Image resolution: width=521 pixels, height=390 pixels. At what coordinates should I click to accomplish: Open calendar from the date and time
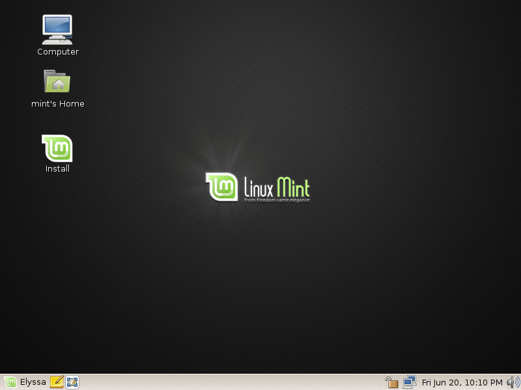coord(462,382)
